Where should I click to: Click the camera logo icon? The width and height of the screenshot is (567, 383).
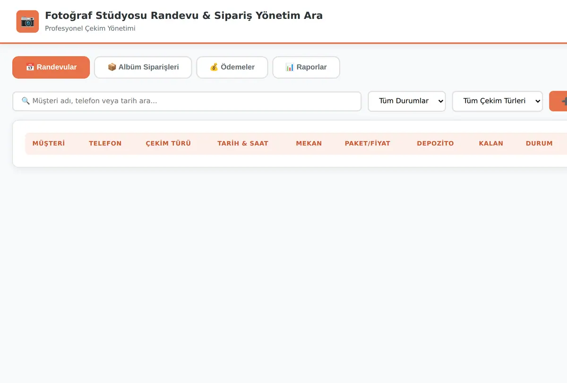coord(27,22)
